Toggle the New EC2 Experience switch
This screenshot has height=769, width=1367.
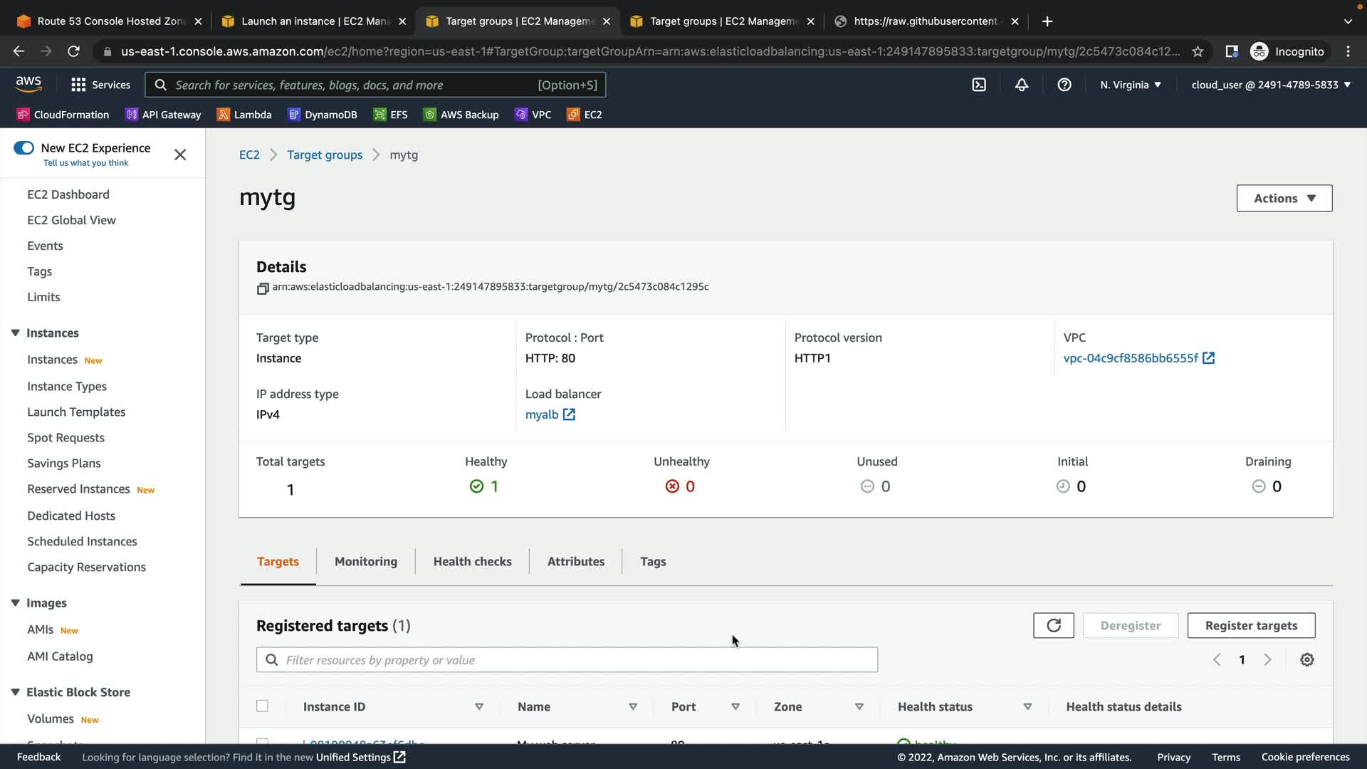click(x=23, y=148)
